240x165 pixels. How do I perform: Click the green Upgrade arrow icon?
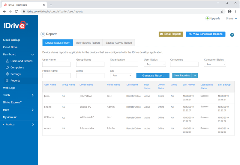tap(207, 19)
